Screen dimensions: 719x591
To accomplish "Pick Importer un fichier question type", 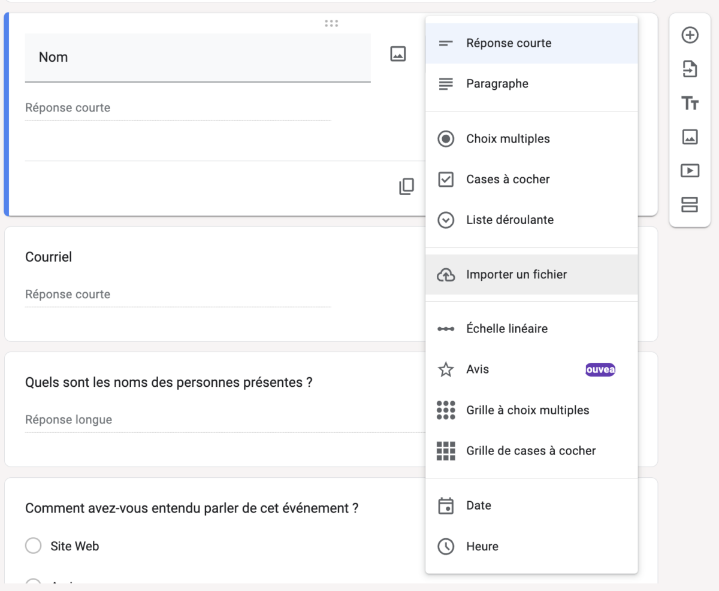I will coord(516,274).
